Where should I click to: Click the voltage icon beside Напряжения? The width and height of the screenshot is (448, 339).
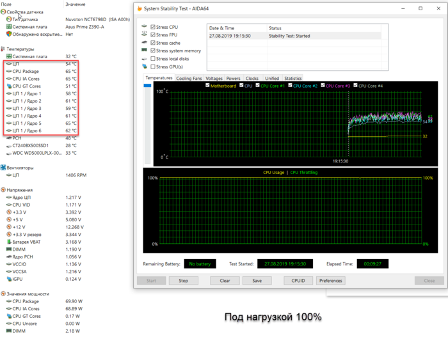3,189
